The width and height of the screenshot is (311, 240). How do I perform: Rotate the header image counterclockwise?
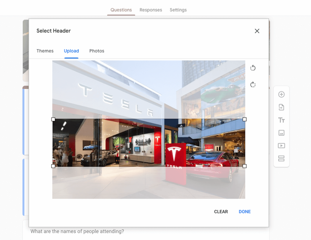pyautogui.click(x=253, y=68)
